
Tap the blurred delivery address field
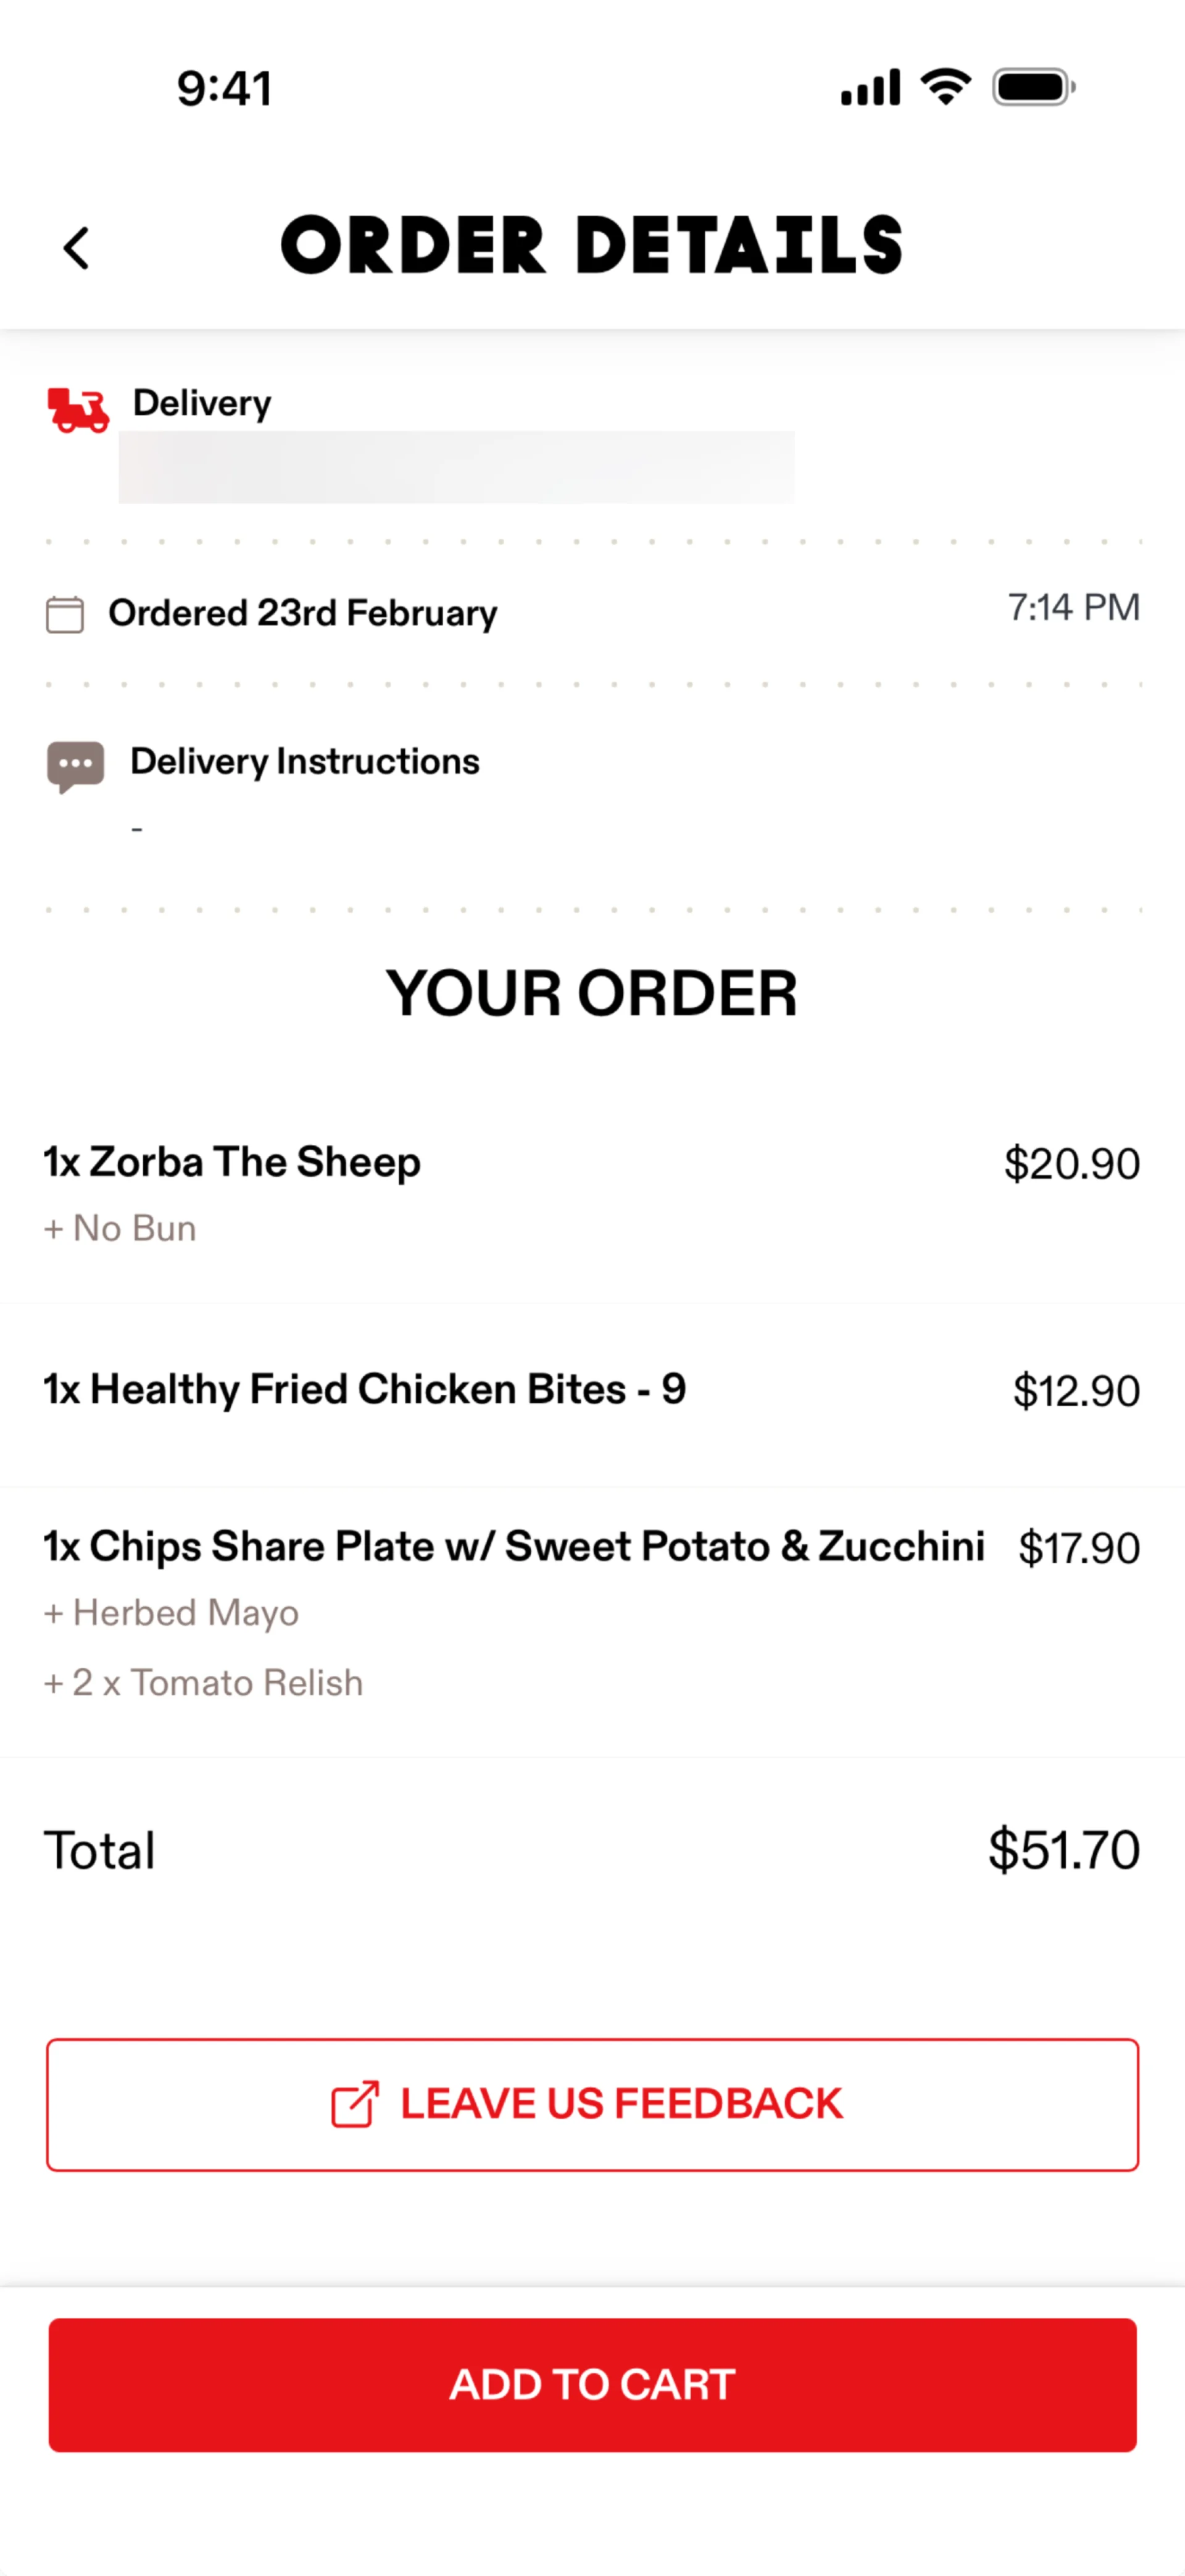click(x=457, y=467)
